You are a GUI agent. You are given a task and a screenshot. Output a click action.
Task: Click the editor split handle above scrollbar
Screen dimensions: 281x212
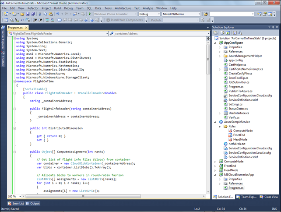click(x=208, y=39)
